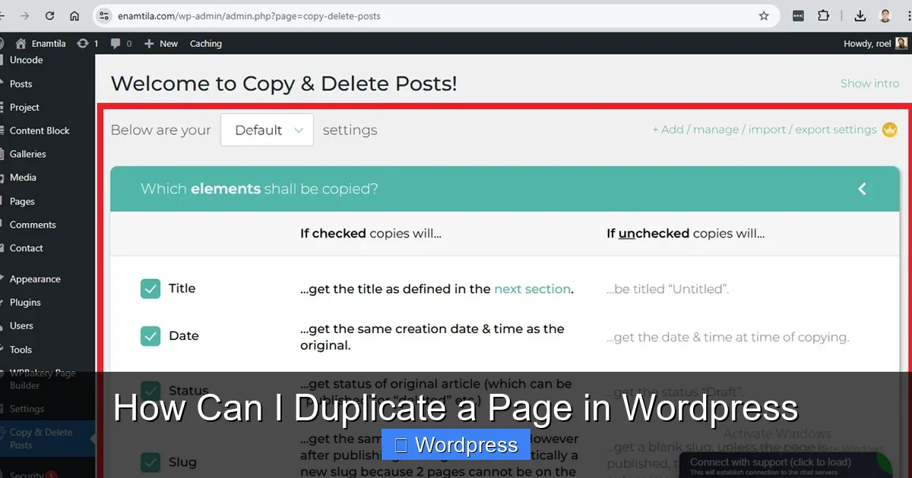Uncheck the Title checkbox
This screenshot has height=478, width=912.
coord(150,288)
